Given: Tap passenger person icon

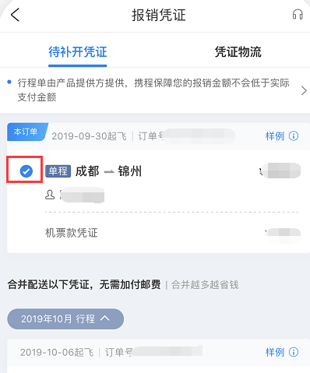Looking at the screenshot, I should coord(50,195).
